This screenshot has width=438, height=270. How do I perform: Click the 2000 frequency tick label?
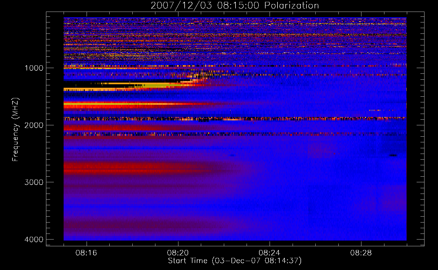[34, 125]
